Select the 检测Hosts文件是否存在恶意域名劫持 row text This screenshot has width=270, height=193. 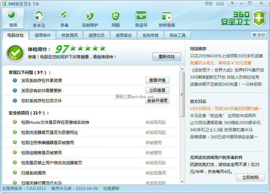coord(55,122)
